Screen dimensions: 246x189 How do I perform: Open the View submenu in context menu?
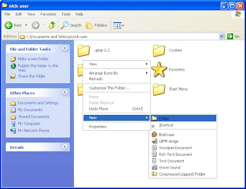pyautogui.click(x=117, y=64)
